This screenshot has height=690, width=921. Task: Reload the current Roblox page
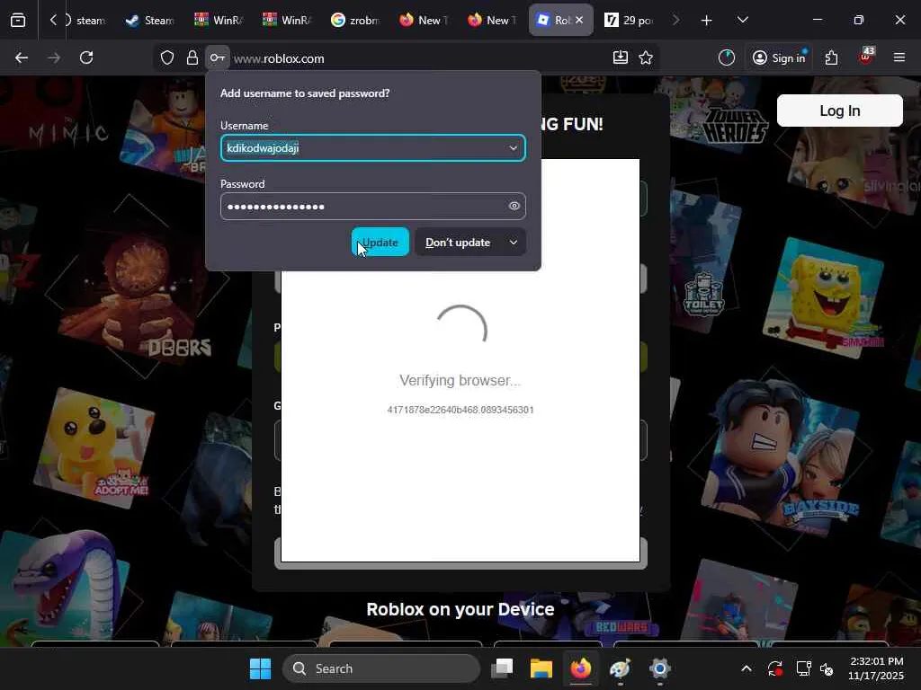tap(86, 57)
